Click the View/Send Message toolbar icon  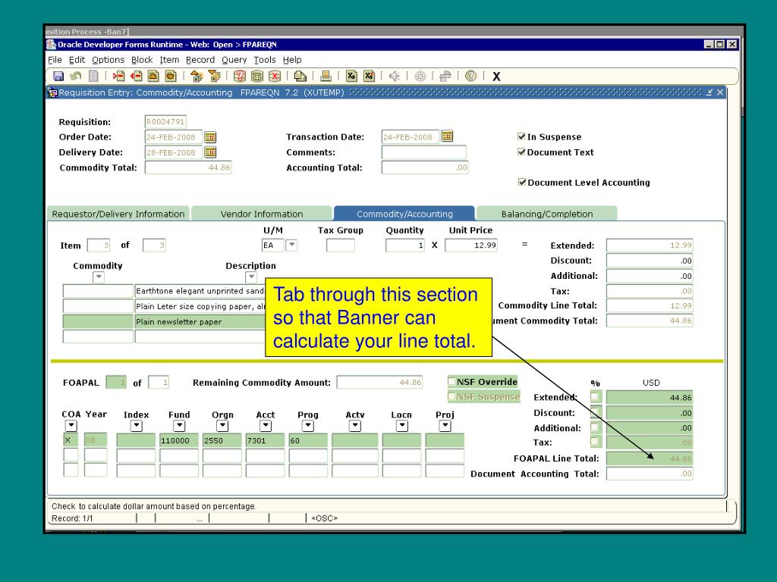300,77
